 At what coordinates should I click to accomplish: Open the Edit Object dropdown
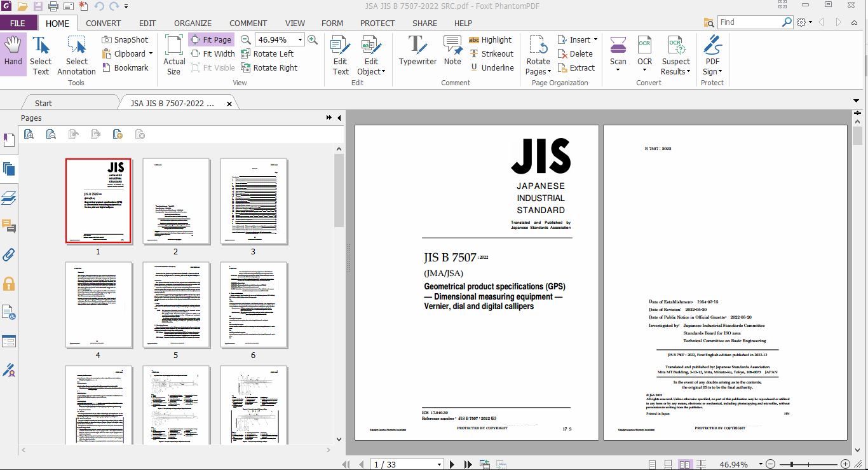(x=372, y=55)
